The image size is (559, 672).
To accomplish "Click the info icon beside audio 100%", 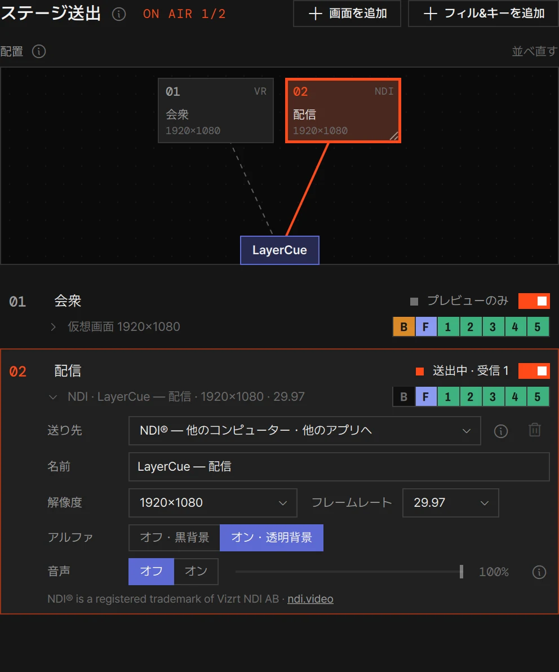I will point(539,572).
